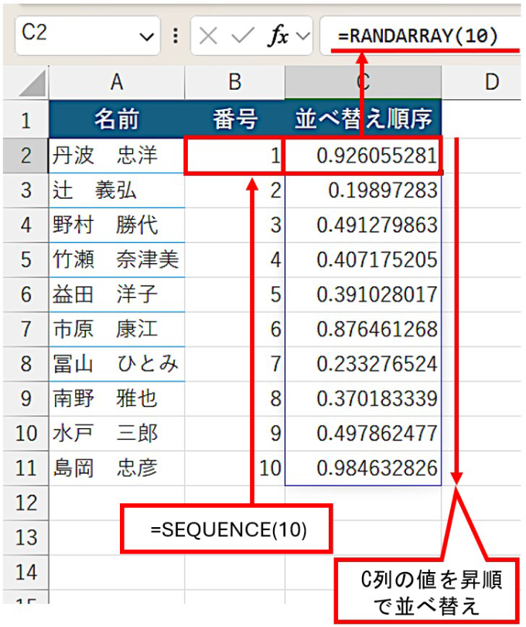The image size is (526, 627).
Task: Select row 2 header
Action: coord(26,155)
